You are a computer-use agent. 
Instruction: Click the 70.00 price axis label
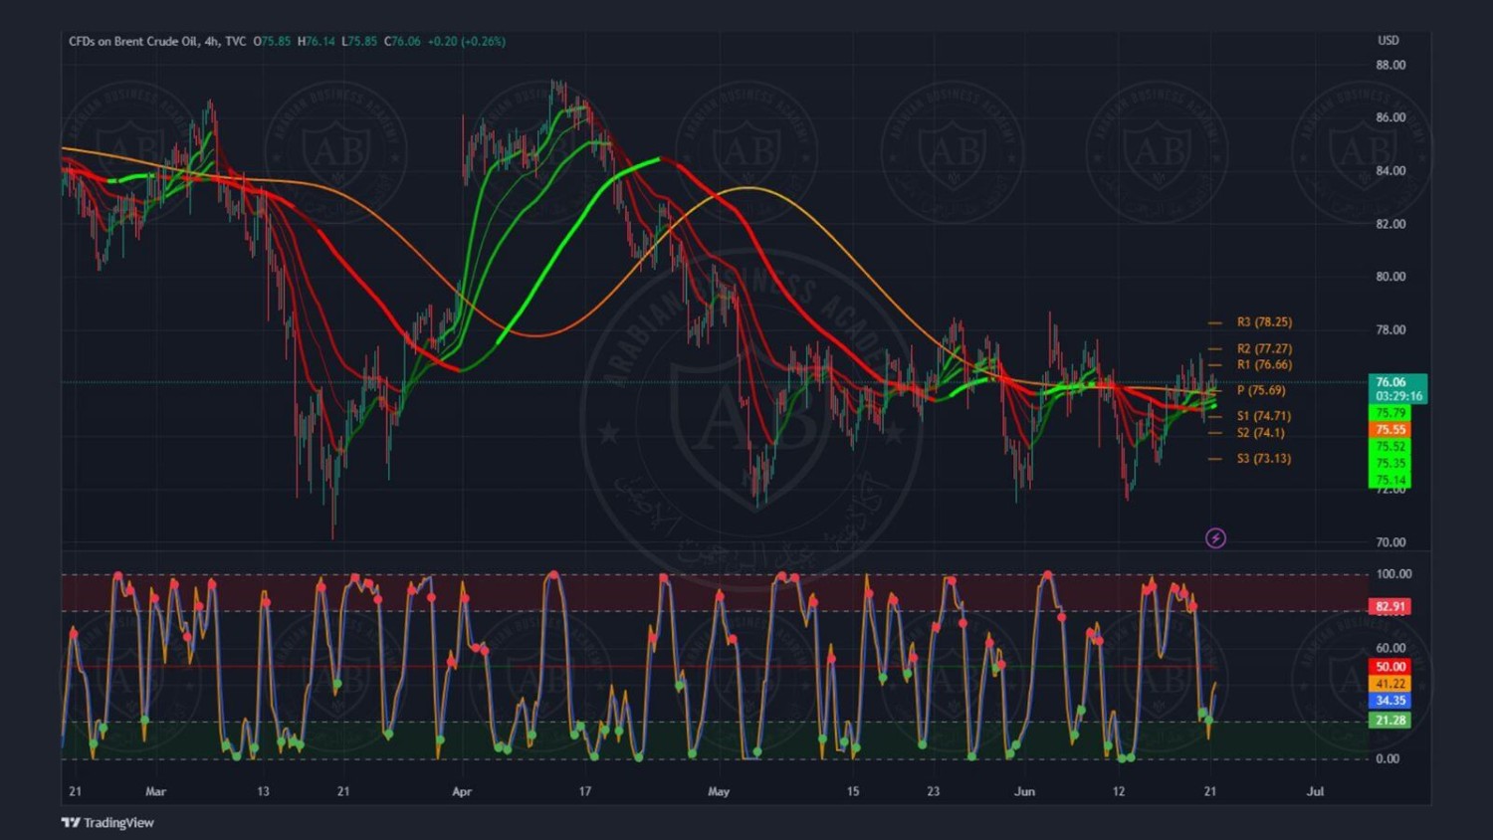click(x=1390, y=542)
